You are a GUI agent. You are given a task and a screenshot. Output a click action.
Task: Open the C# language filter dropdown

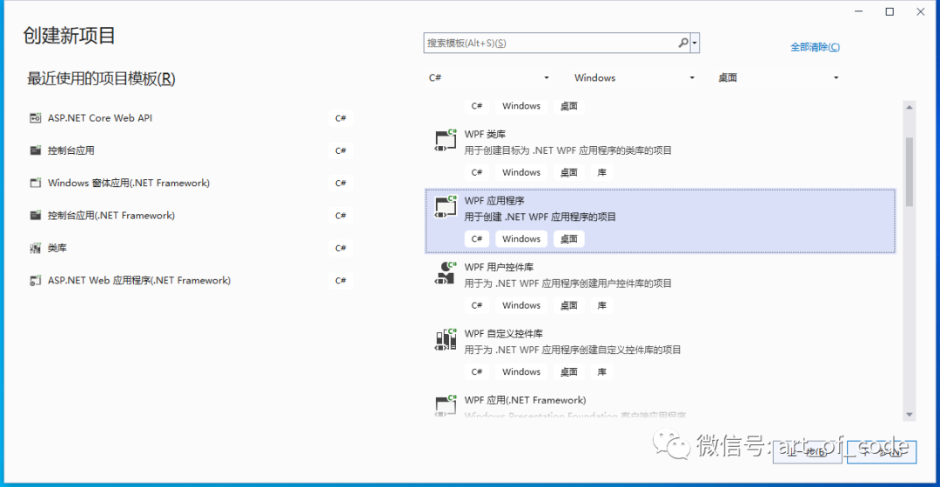point(488,78)
